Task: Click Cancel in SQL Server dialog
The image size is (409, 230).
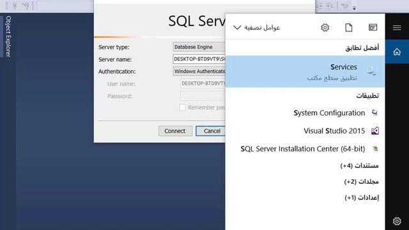Action: (210, 131)
